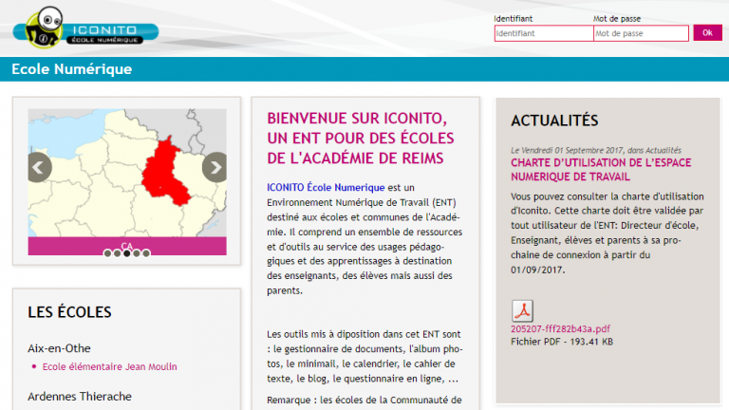The width and height of the screenshot is (729, 410).
Task: Open Ecole élémentaire Jean Moulin link
Action: tap(110, 366)
